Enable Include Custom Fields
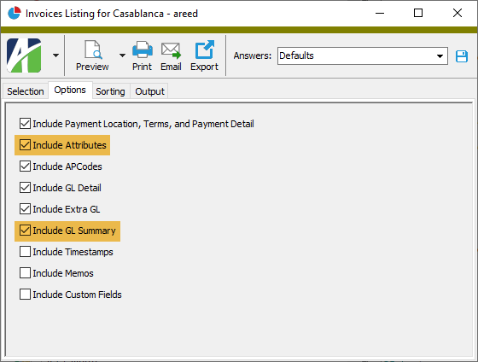The height and width of the screenshot is (362, 478). pyautogui.click(x=25, y=295)
